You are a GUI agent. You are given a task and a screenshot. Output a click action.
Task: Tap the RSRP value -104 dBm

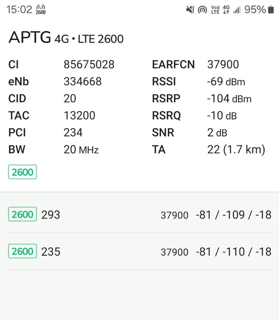(229, 99)
